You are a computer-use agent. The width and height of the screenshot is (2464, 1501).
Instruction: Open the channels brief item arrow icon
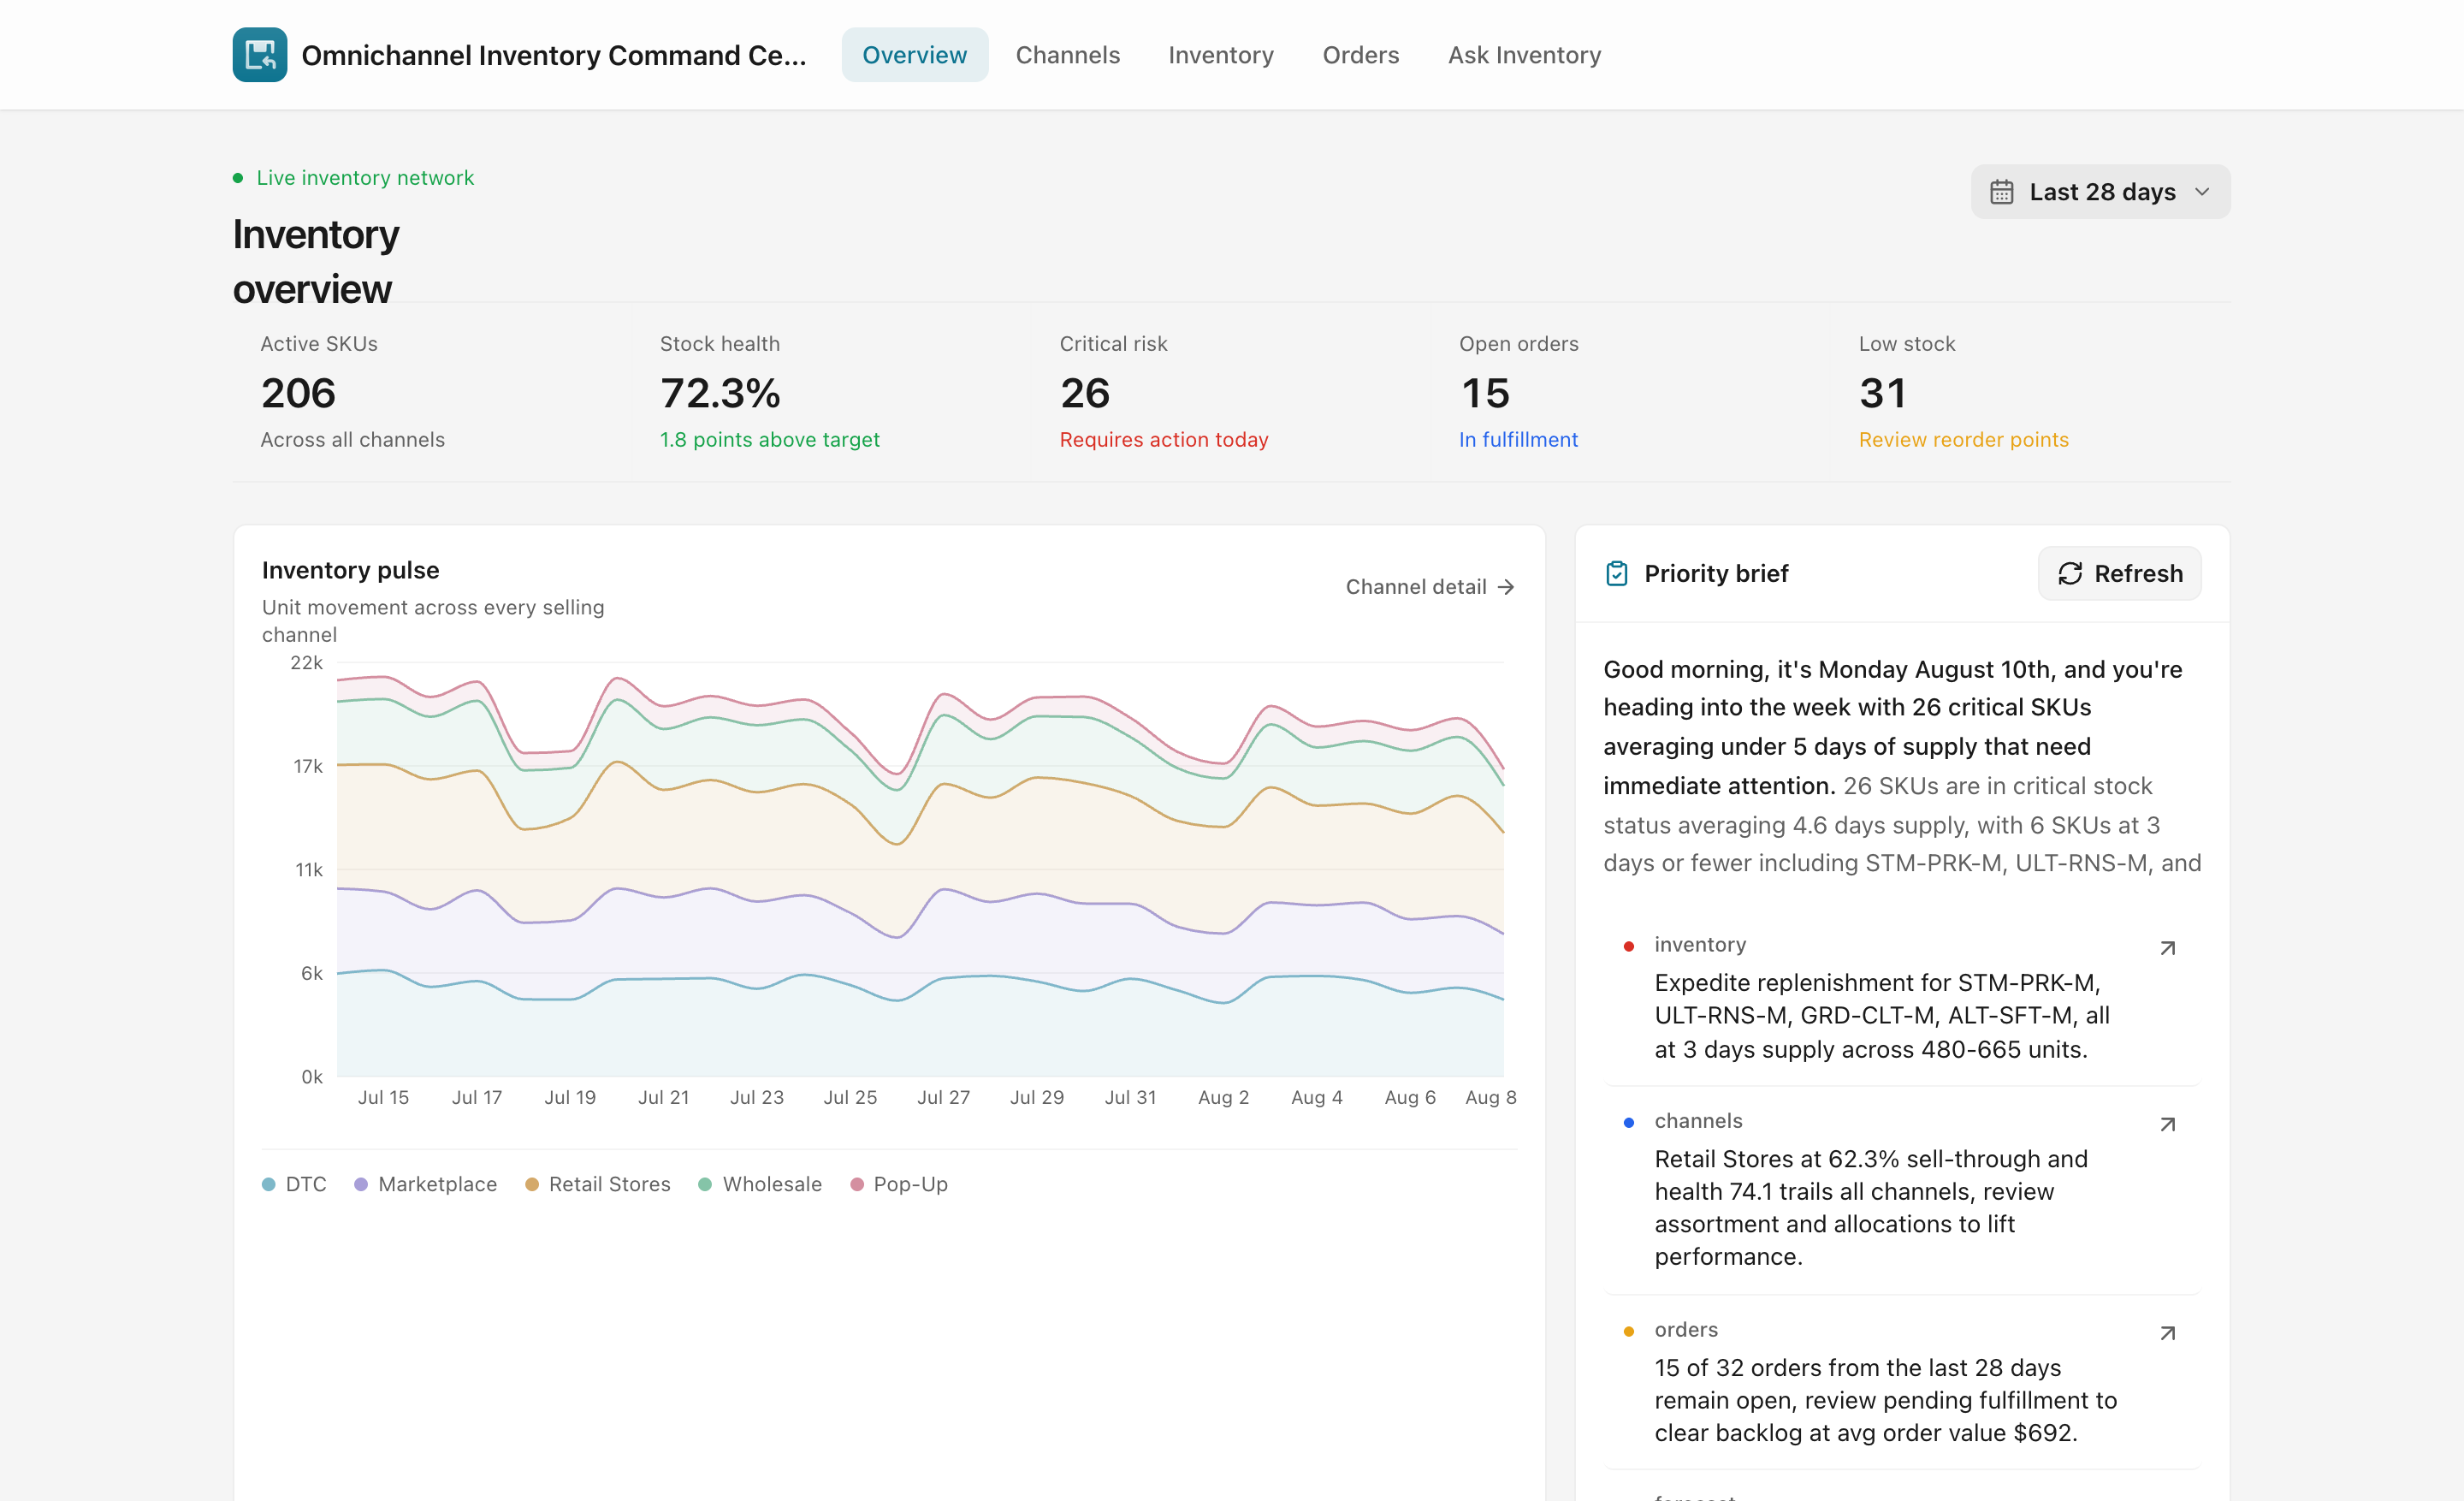(x=2167, y=1124)
